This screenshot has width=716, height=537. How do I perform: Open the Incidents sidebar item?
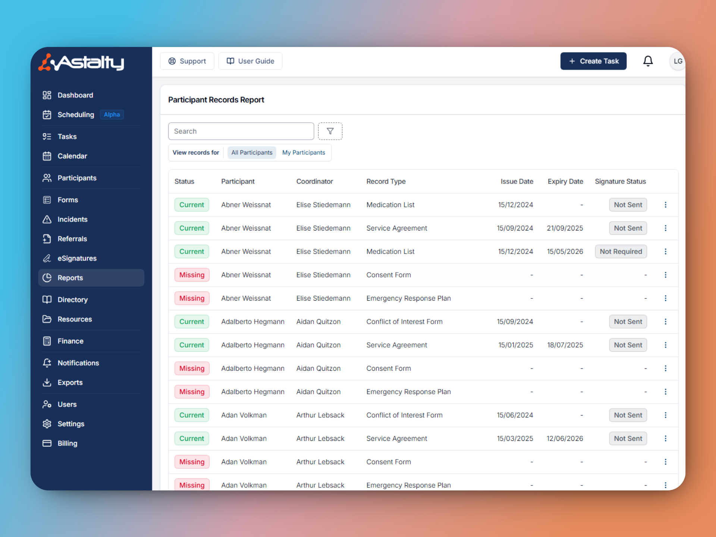tap(72, 219)
